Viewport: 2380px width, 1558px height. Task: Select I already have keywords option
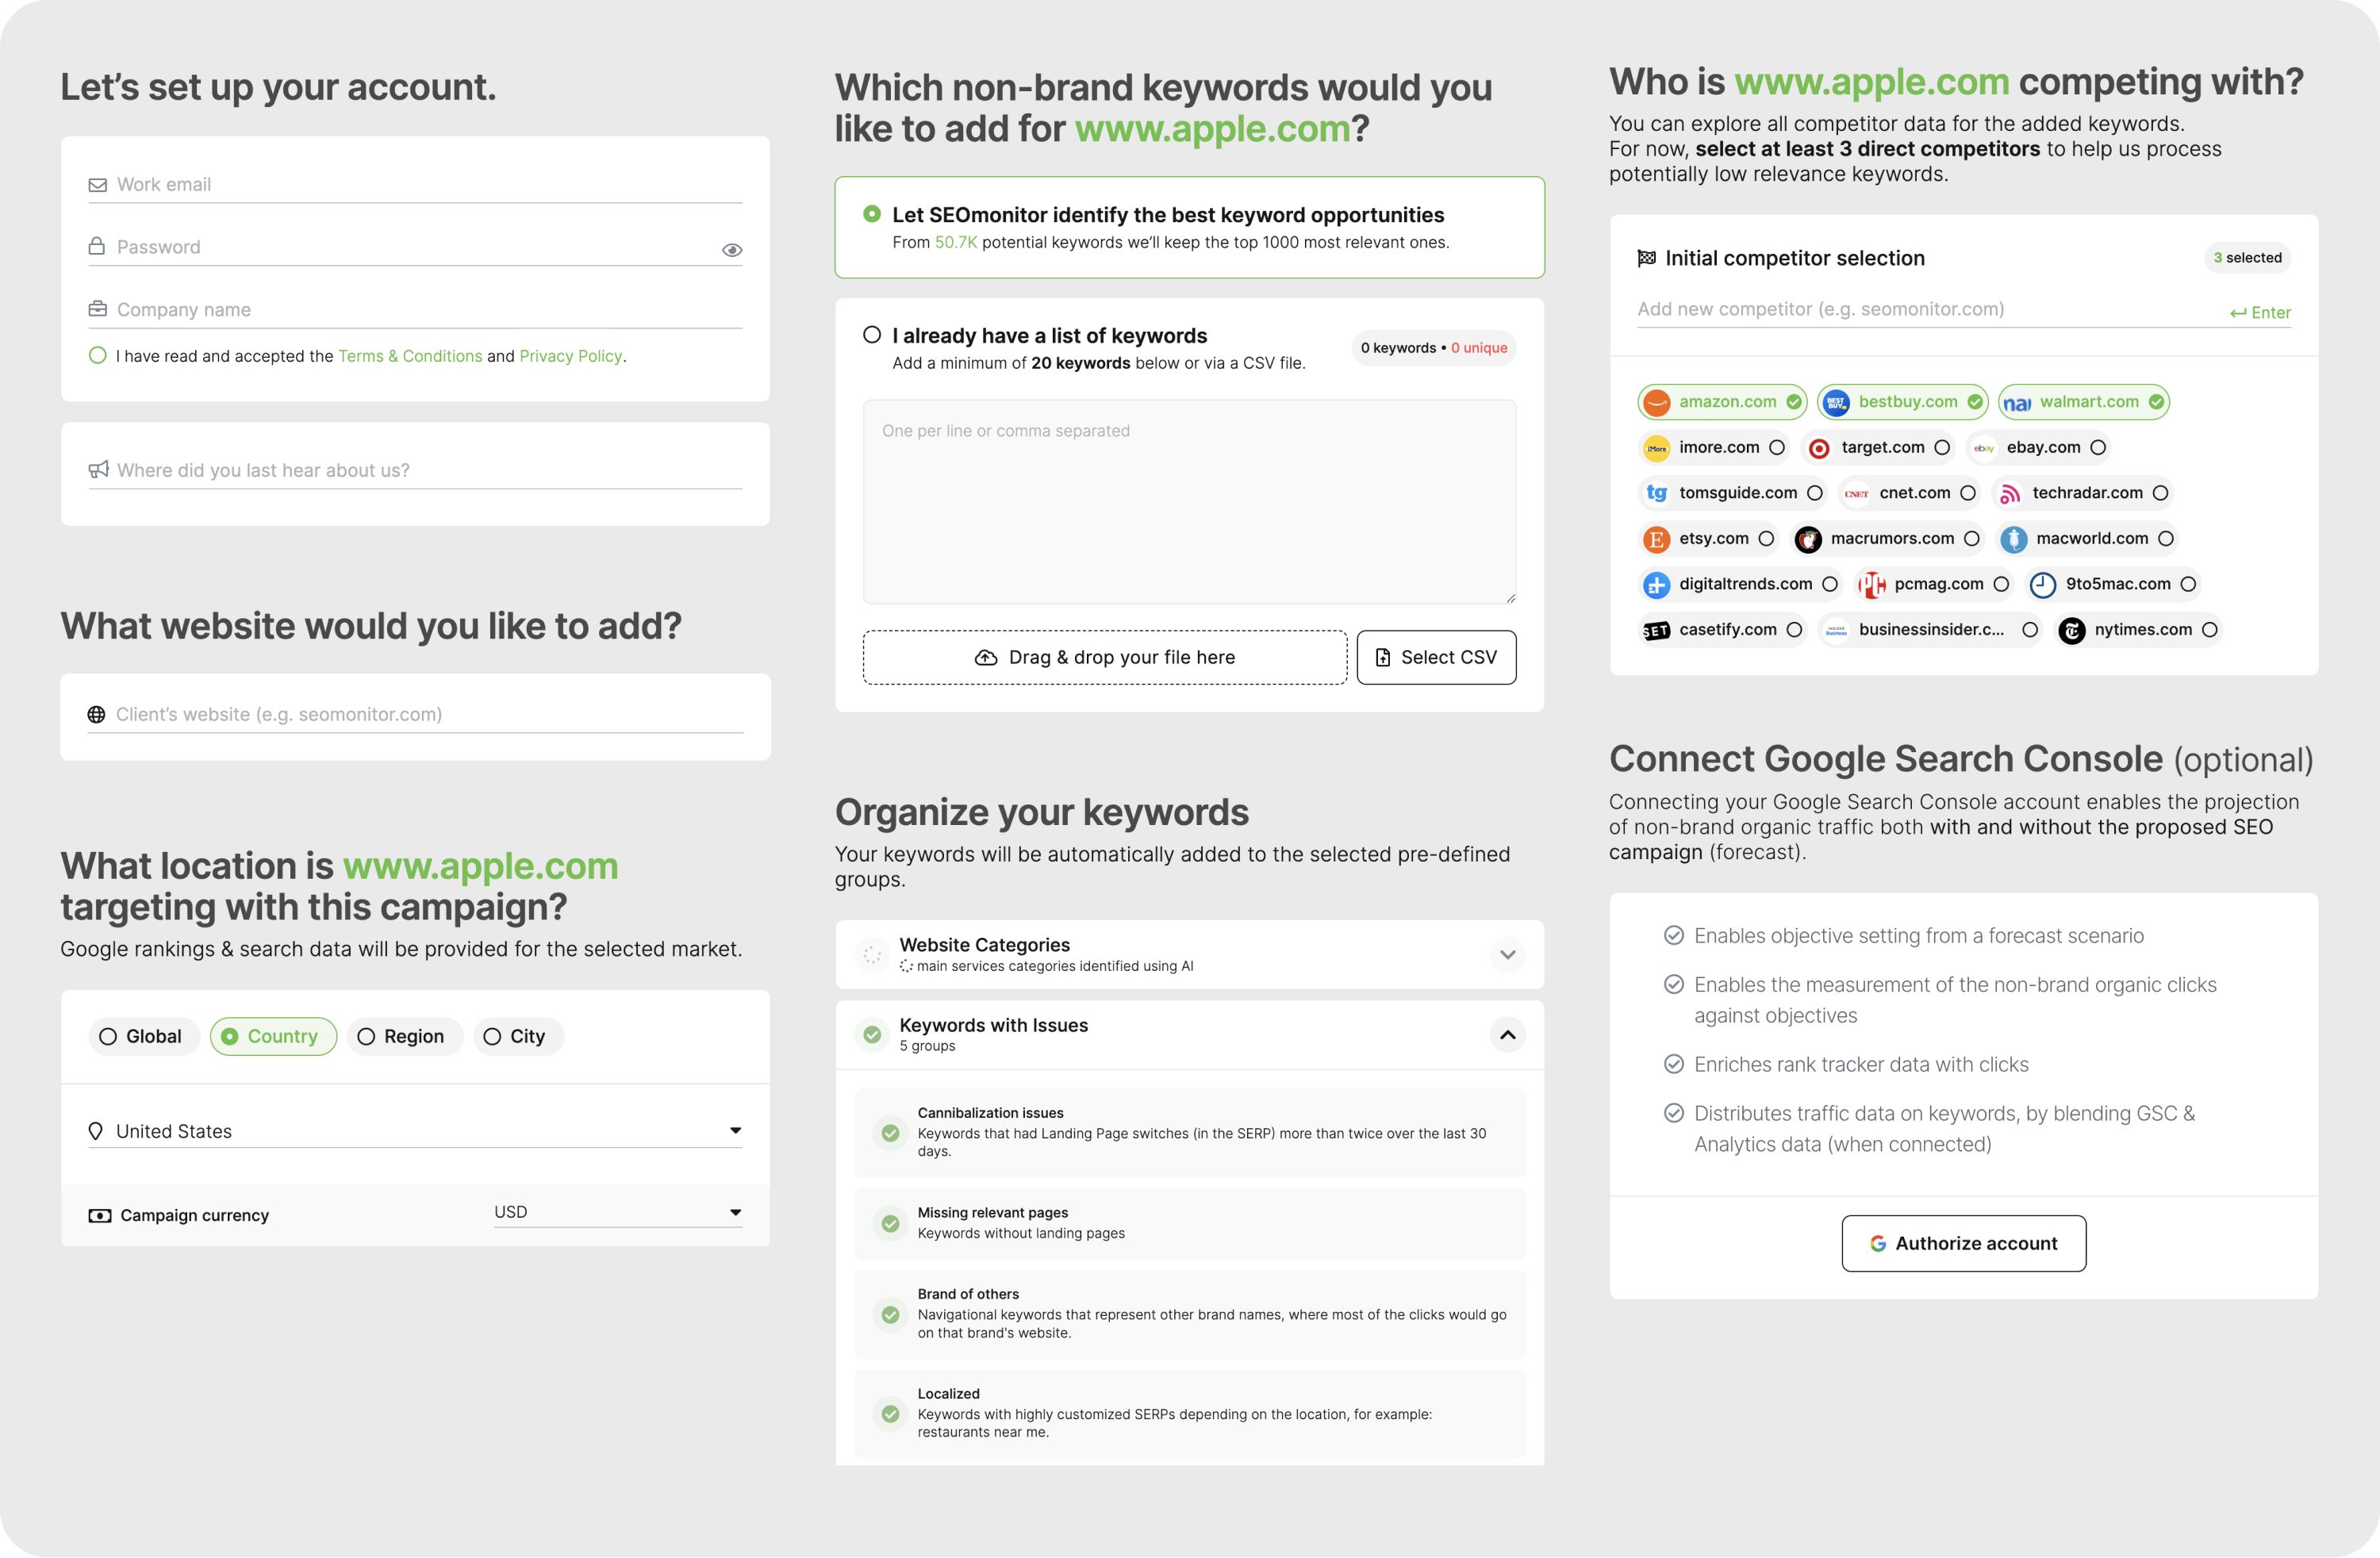pos(872,335)
